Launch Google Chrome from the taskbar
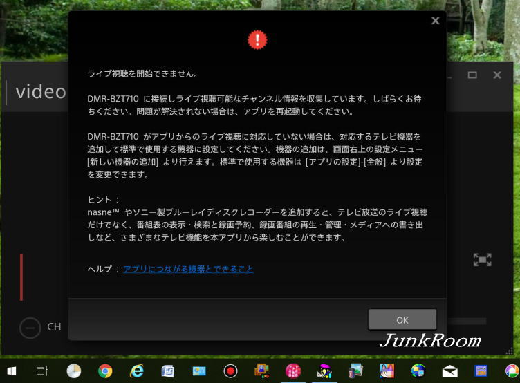The image size is (520, 383). click(x=105, y=371)
